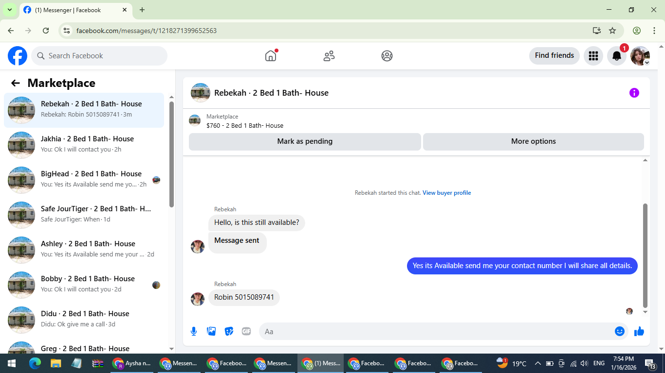Click the ENG language indicator
This screenshot has width=665, height=373.
[599, 363]
